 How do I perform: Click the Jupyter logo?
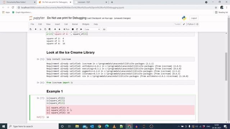tap(37, 18)
